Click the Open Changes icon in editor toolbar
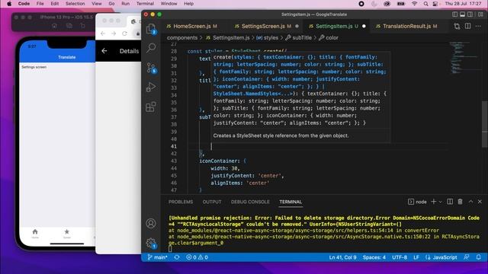 (x=457, y=27)
